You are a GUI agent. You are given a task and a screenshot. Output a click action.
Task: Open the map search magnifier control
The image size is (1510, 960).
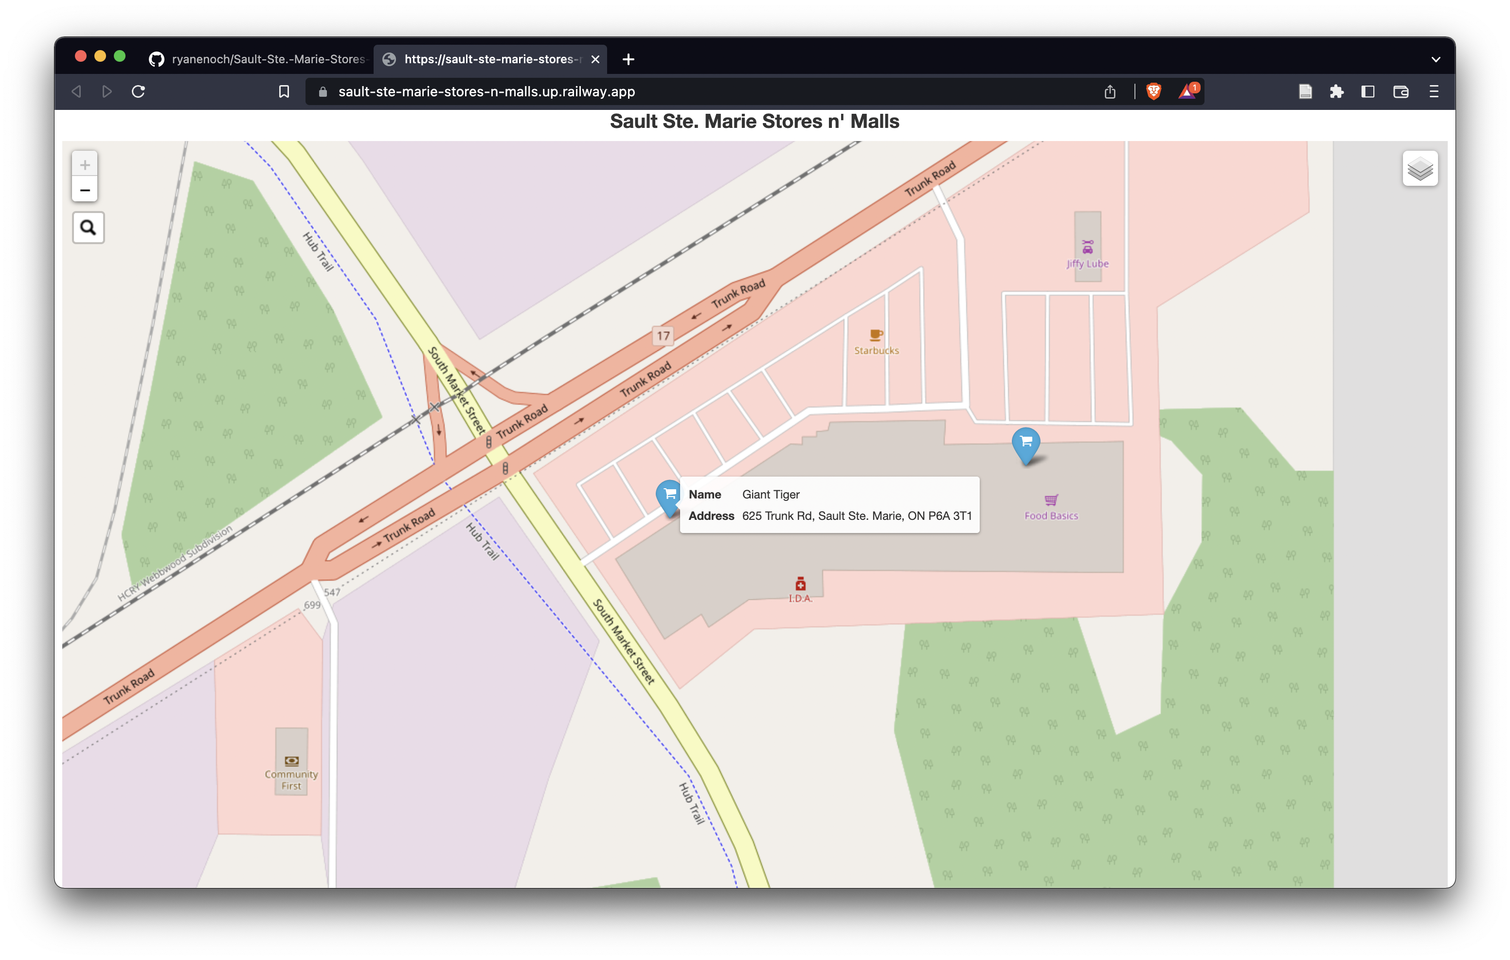tap(89, 228)
